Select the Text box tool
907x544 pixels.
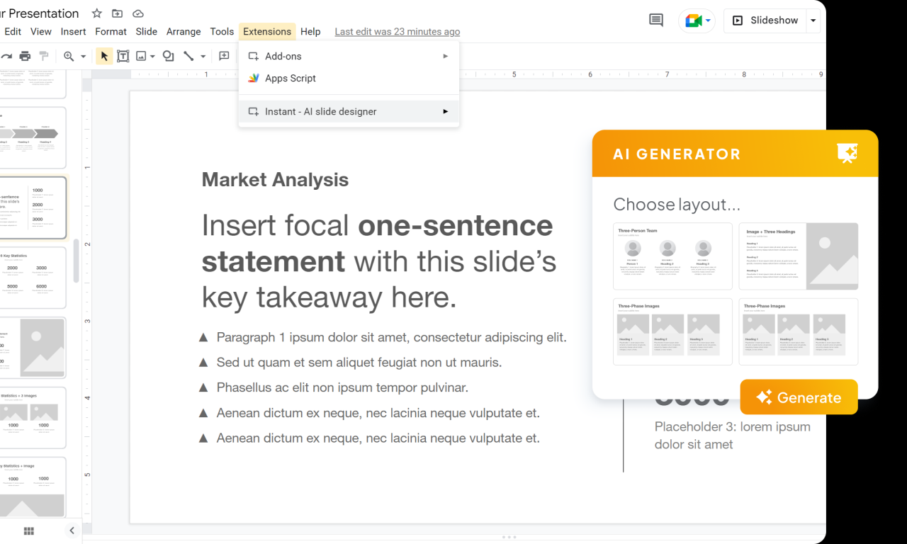[x=123, y=55]
